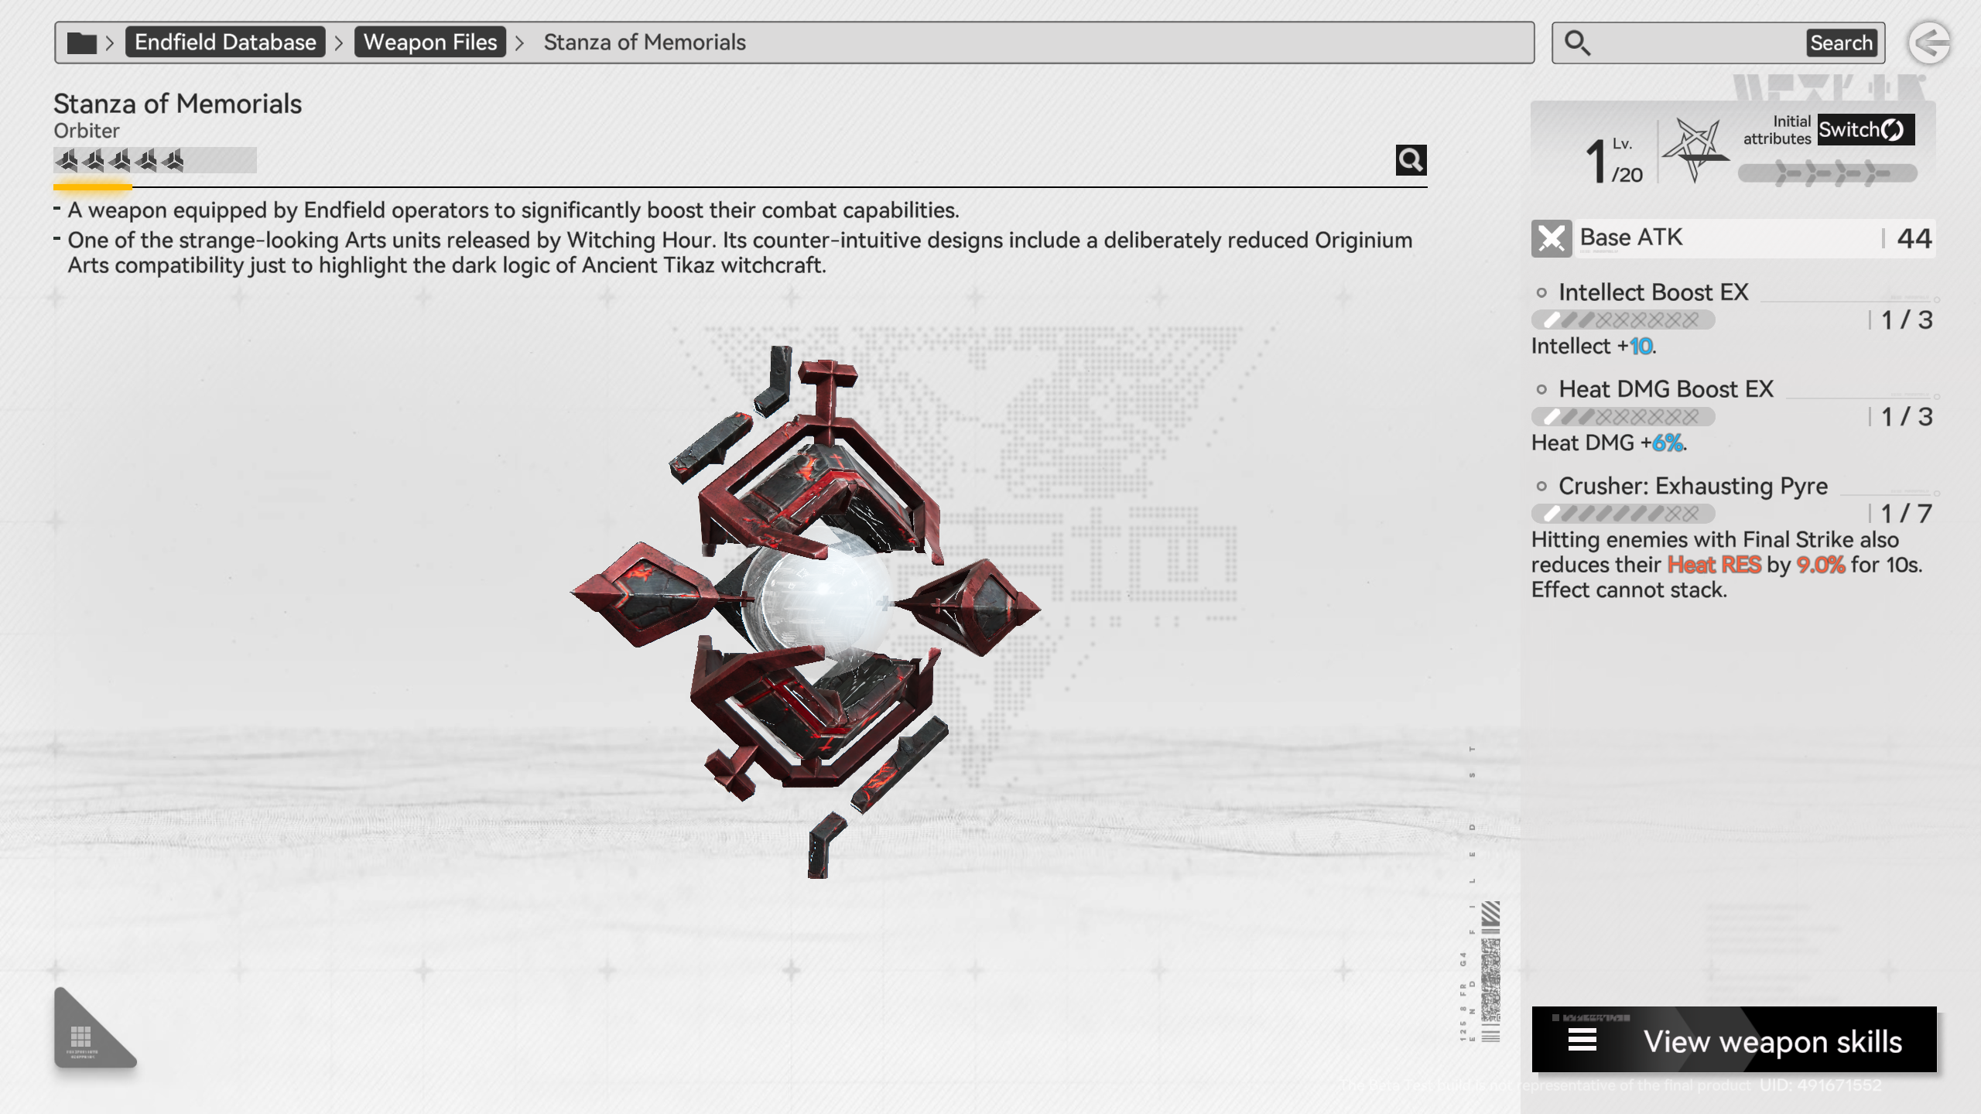Screen dimensions: 1981x1114
Task: Click the weapon star emblem beside level
Action: pyautogui.click(x=1695, y=149)
